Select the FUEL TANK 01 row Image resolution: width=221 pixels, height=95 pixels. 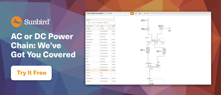pos(100,40)
